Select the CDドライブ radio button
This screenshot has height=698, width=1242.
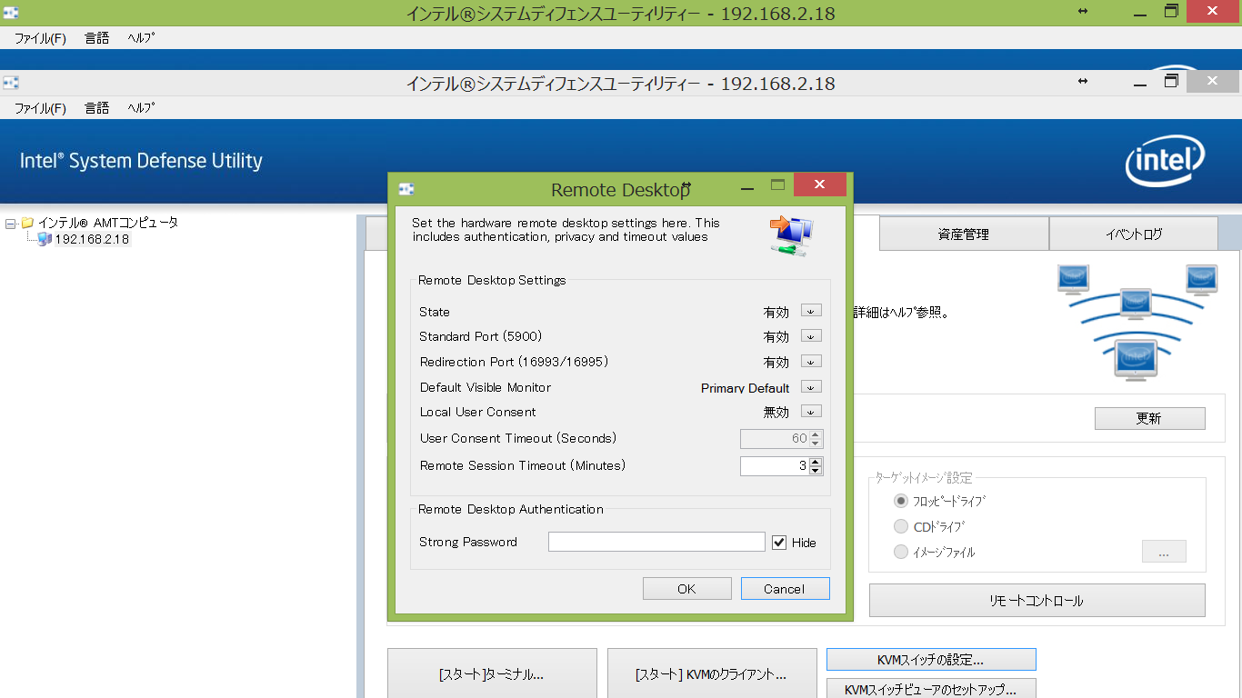point(901,526)
